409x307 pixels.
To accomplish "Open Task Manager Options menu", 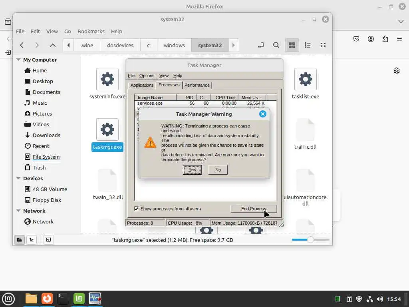I will point(147,76).
